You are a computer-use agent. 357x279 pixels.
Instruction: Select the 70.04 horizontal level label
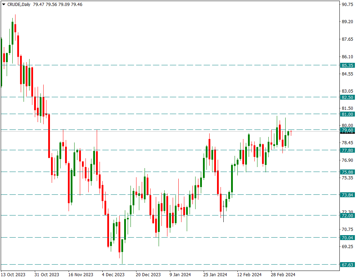click(348, 238)
